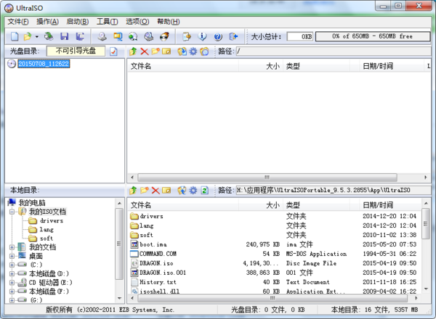The width and height of the screenshot is (436, 319).
Task: Click the Open file folder icon
Action: 28,36
